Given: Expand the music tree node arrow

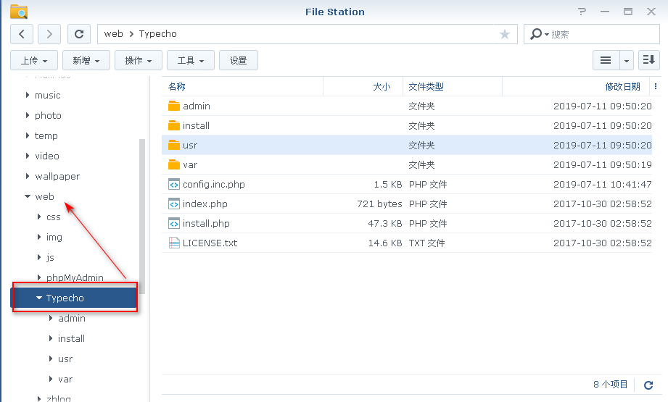Looking at the screenshot, I should click(x=28, y=95).
